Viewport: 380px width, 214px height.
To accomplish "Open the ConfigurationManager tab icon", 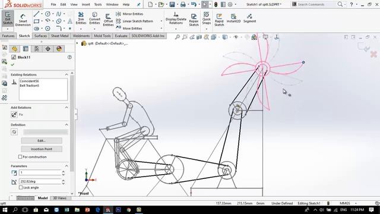I will click(37, 49).
